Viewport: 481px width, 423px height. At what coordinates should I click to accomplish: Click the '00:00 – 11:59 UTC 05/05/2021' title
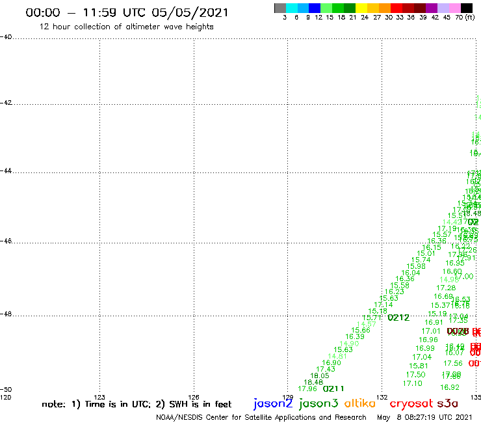[127, 12]
